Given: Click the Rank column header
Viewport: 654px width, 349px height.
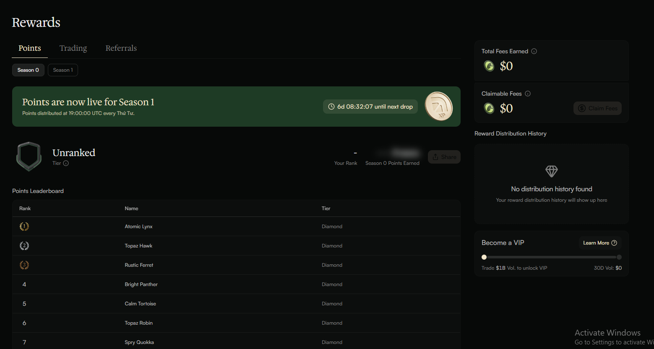Looking at the screenshot, I should click(25, 208).
